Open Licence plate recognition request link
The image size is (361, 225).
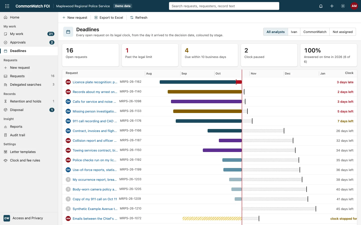pos(95,82)
